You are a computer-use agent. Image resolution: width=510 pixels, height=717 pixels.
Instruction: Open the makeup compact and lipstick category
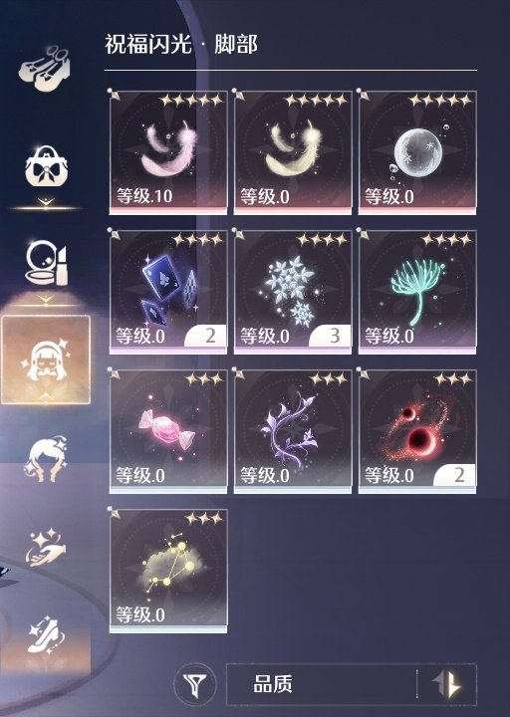(47, 263)
